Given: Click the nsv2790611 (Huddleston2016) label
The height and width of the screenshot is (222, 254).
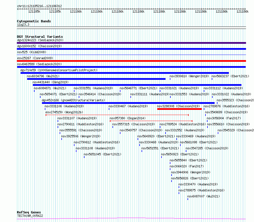Looking at the screenshot, I should (80, 124).
